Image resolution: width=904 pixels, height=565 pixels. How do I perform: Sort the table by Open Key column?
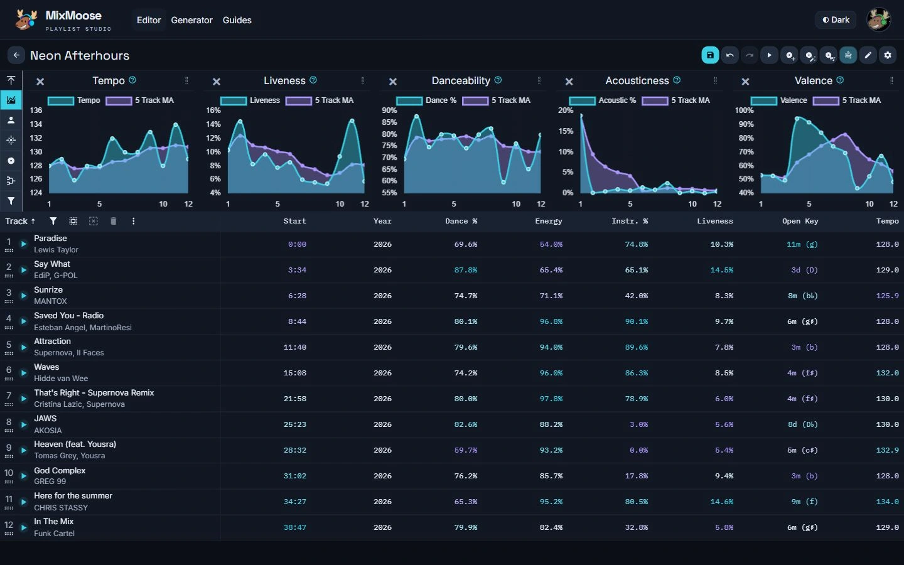[x=800, y=221]
